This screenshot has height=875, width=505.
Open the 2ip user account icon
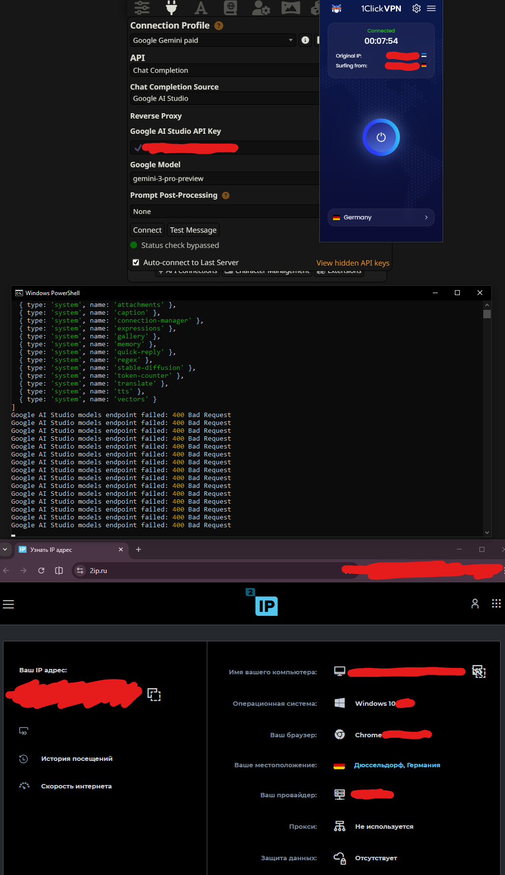point(475,603)
